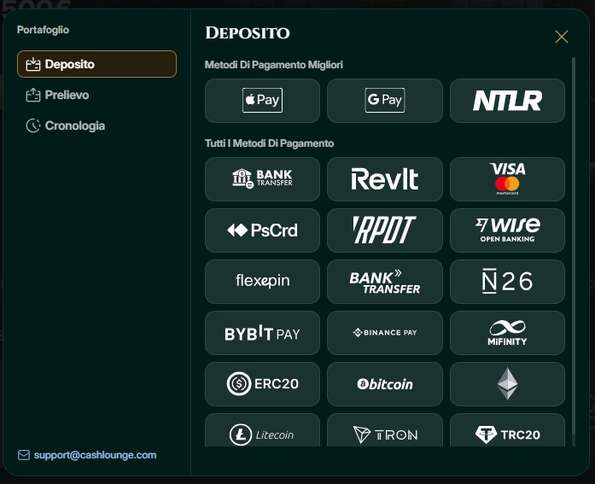Select Bybit Pay deposit method
Viewport: 595px width, 484px height.
pyautogui.click(x=262, y=333)
